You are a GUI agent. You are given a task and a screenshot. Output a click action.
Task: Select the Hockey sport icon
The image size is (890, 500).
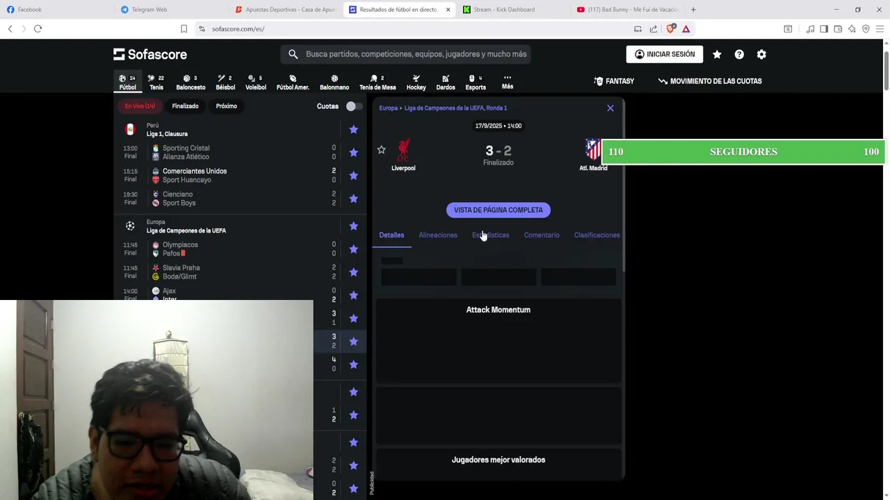[416, 82]
